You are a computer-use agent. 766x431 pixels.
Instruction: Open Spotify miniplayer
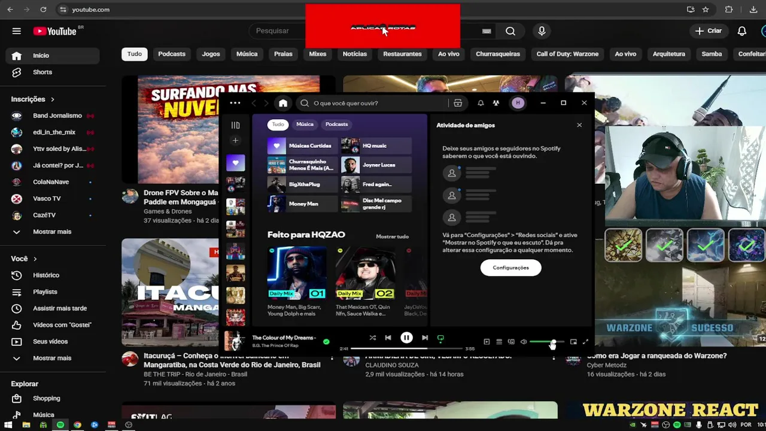click(x=573, y=342)
